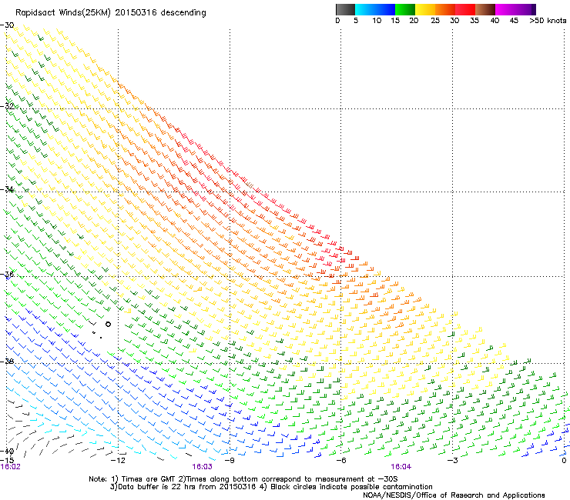570x500 pixels.
Task: Click the -32 latitude axis label
Action: tap(7, 106)
